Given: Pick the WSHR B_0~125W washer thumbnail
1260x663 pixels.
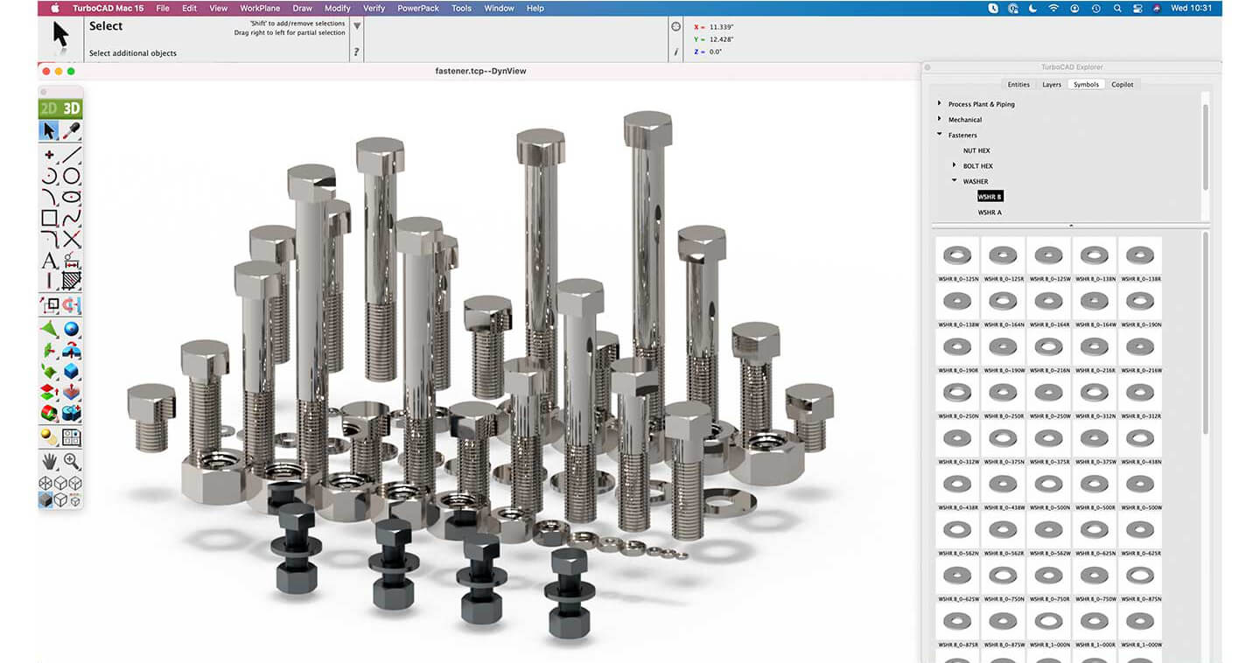Looking at the screenshot, I should [x=1047, y=256].
